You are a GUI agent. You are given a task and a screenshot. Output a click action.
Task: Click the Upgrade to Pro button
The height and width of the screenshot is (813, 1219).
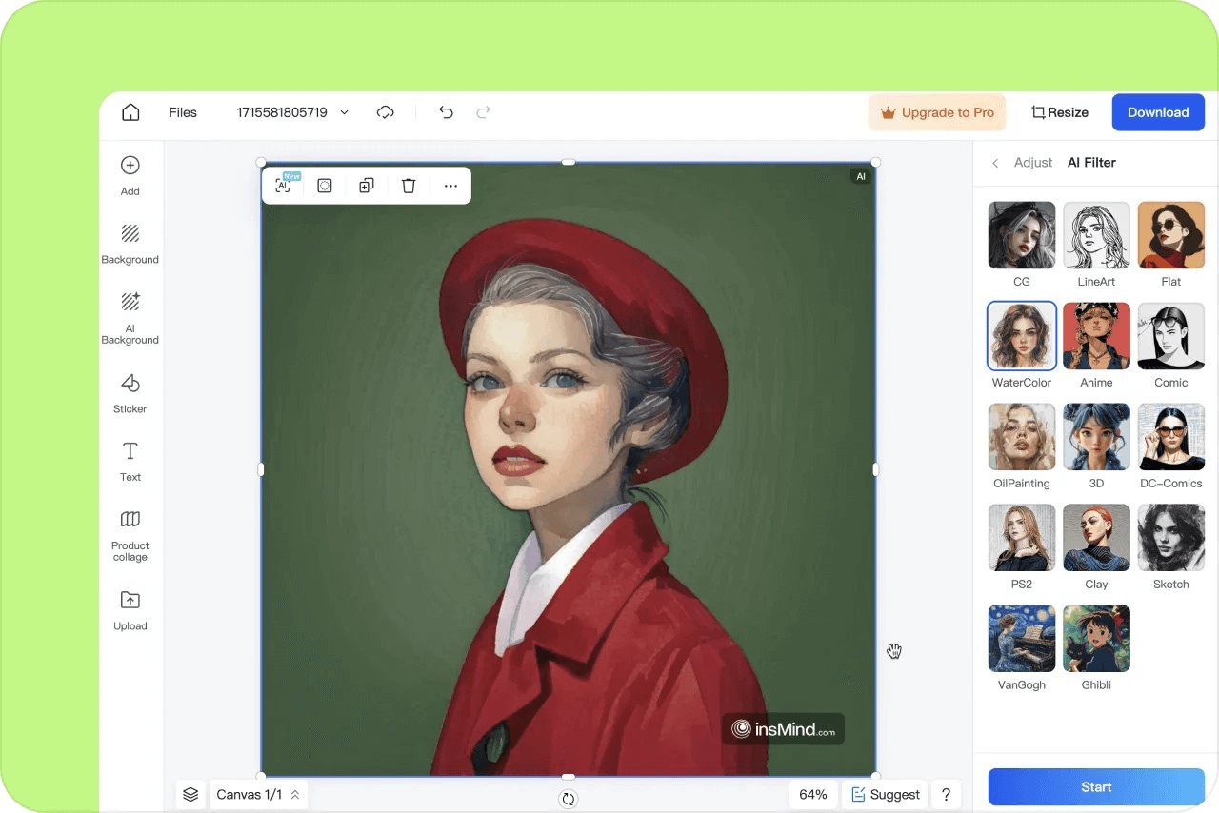coord(937,112)
